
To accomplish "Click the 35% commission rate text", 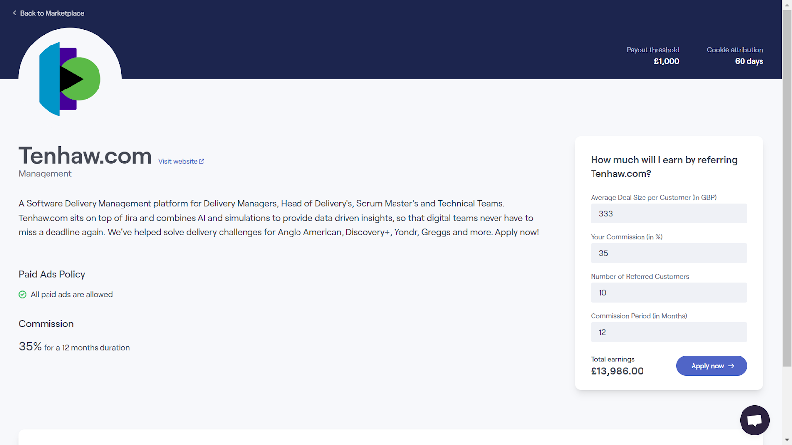I will [x=30, y=346].
